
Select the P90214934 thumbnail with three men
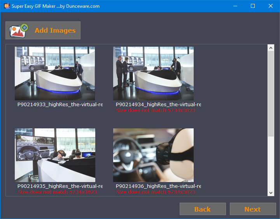point(153,74)
